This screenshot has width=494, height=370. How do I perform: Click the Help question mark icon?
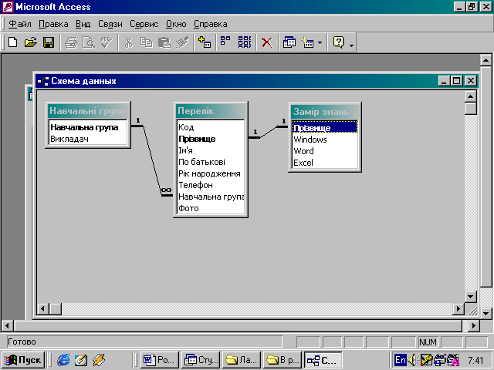(x=338, y=42)
